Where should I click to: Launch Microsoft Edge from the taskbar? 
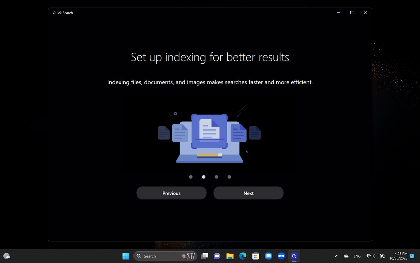[x=243, y=256]
